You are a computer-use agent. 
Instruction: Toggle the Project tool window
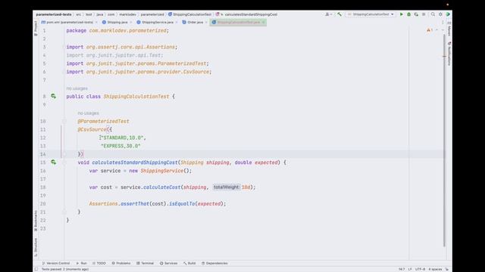[x=36, y=28]
